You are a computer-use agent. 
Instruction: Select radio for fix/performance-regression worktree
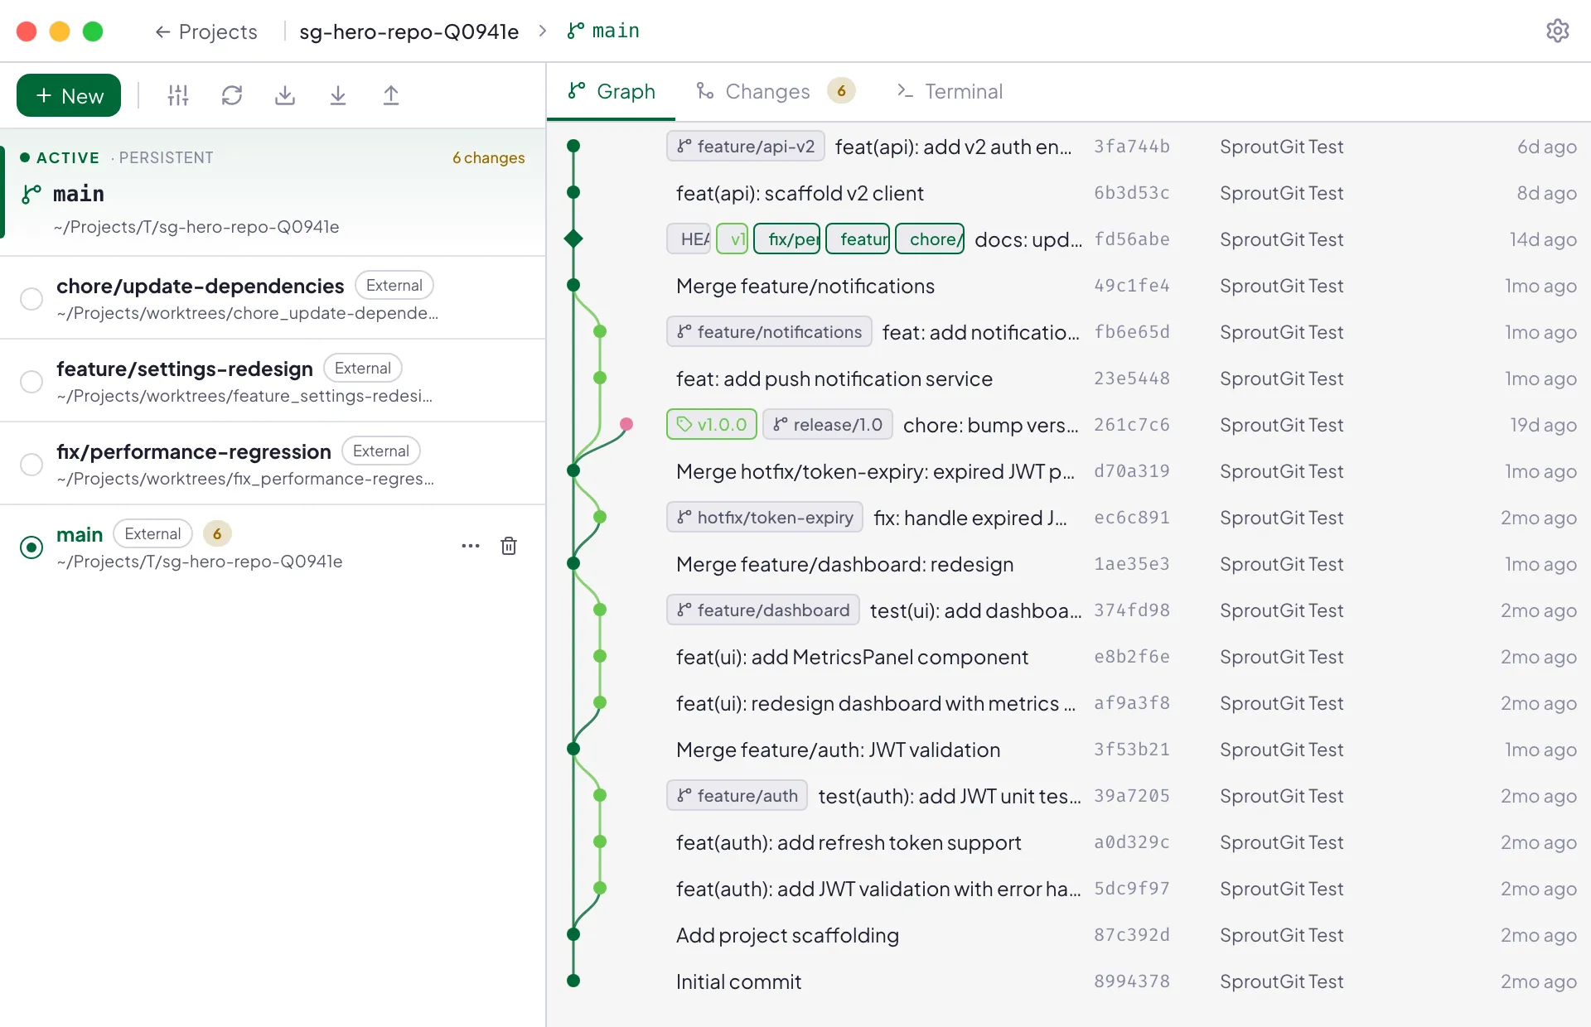[31, 464]
